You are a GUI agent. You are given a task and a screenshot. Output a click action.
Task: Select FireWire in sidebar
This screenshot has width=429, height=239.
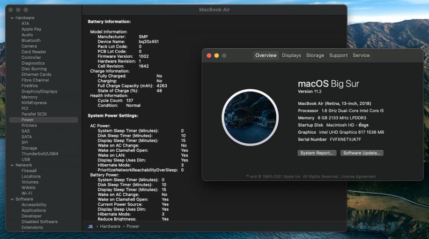tap(29, 86)
